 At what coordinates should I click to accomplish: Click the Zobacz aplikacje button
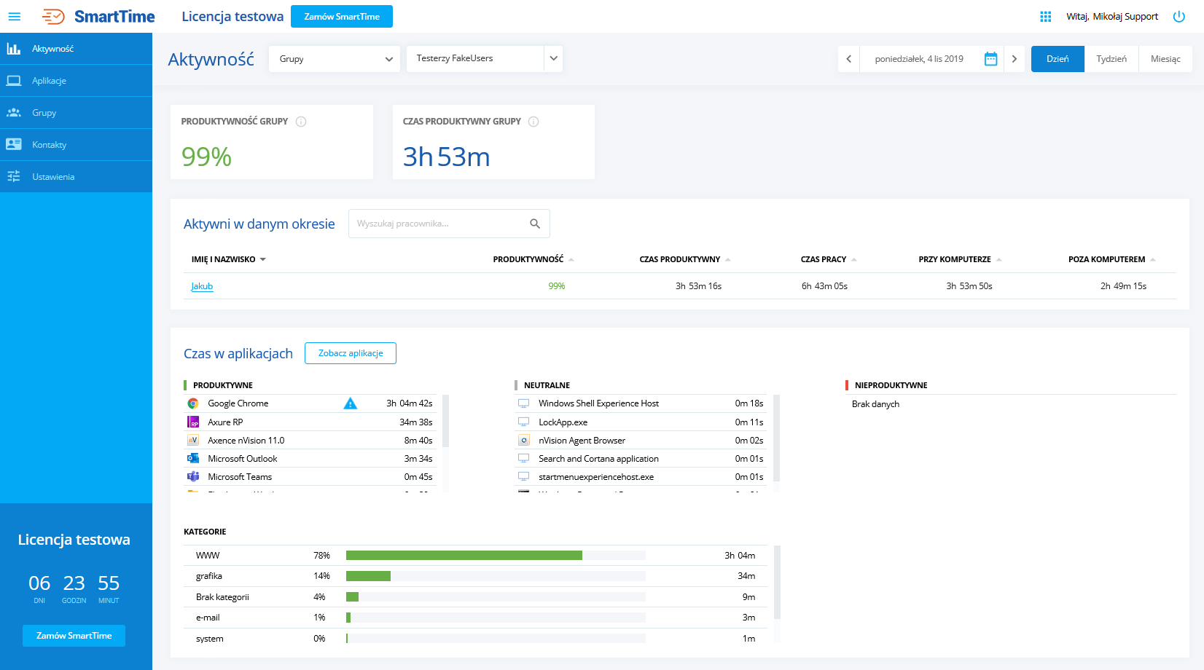[350, 353]
